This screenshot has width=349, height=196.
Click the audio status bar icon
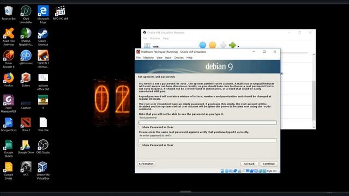click(x=231, y=171)
